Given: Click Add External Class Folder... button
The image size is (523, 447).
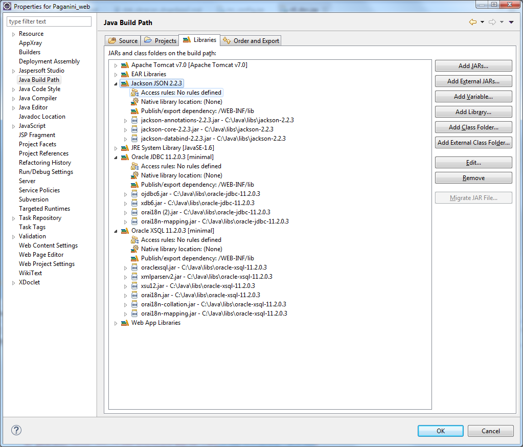Looking at the screenshot, I should click(x=473, y=143).
